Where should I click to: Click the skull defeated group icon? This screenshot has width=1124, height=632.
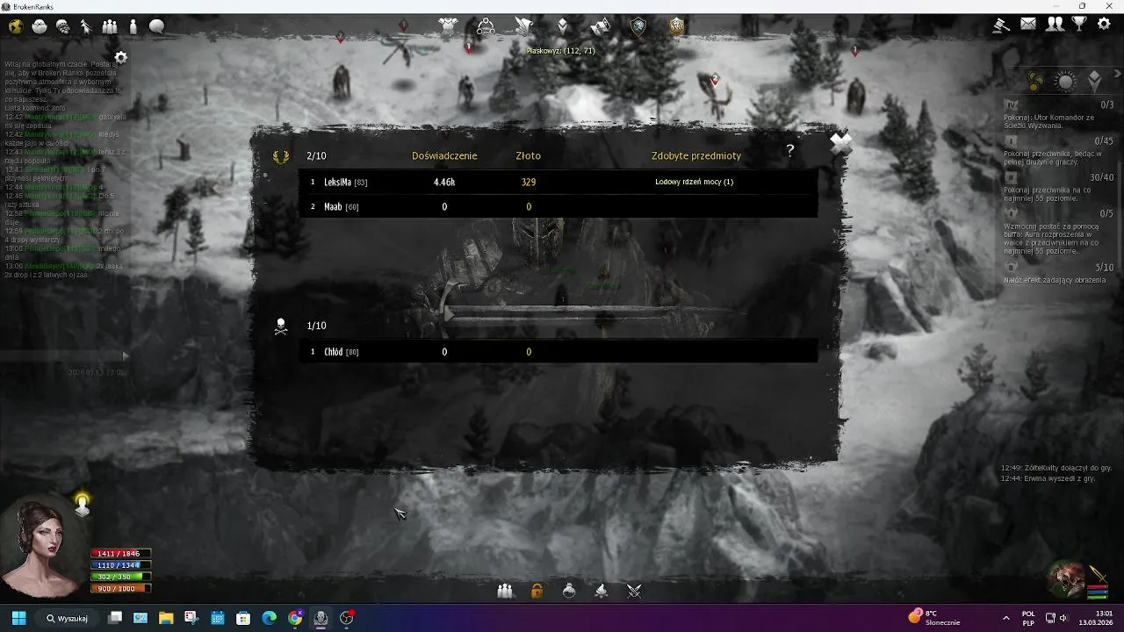281,327
